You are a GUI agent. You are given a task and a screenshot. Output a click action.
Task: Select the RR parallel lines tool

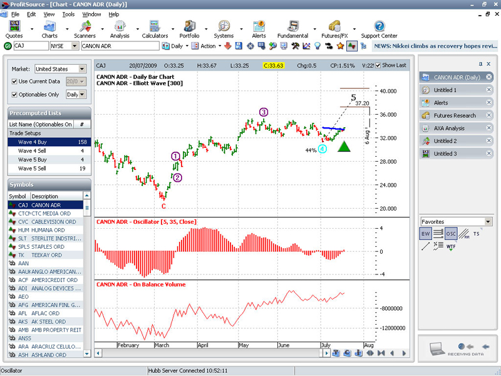click(x=464, y=234)
